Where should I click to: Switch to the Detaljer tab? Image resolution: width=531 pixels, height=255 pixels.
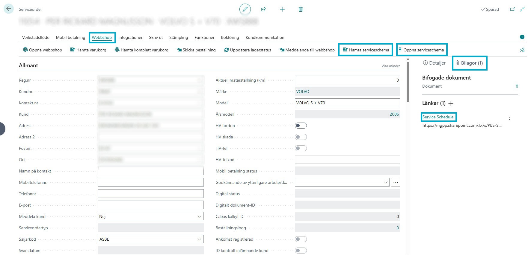tap(434, 63)
